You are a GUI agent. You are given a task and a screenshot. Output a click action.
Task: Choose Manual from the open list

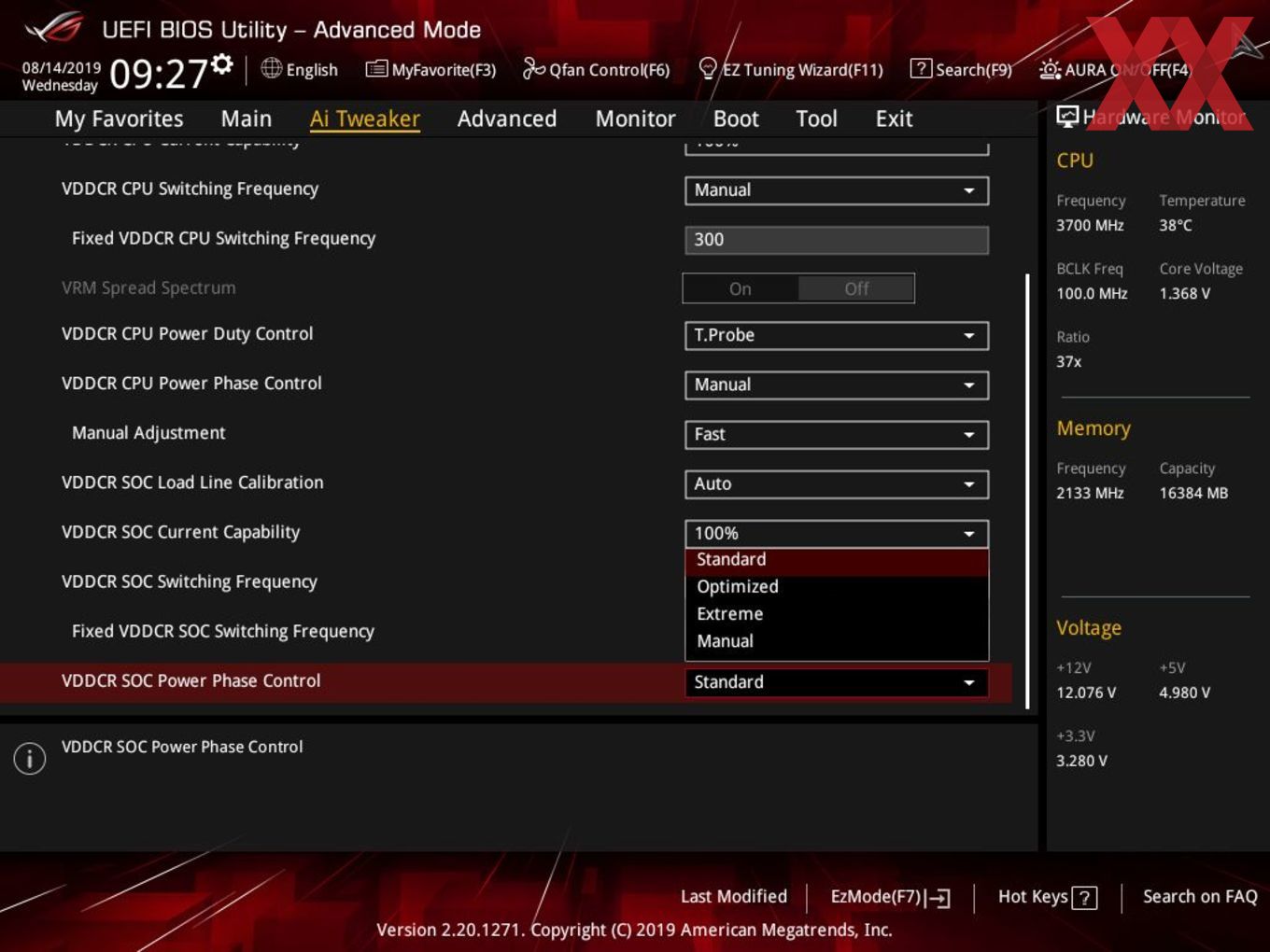click(837, 641)
